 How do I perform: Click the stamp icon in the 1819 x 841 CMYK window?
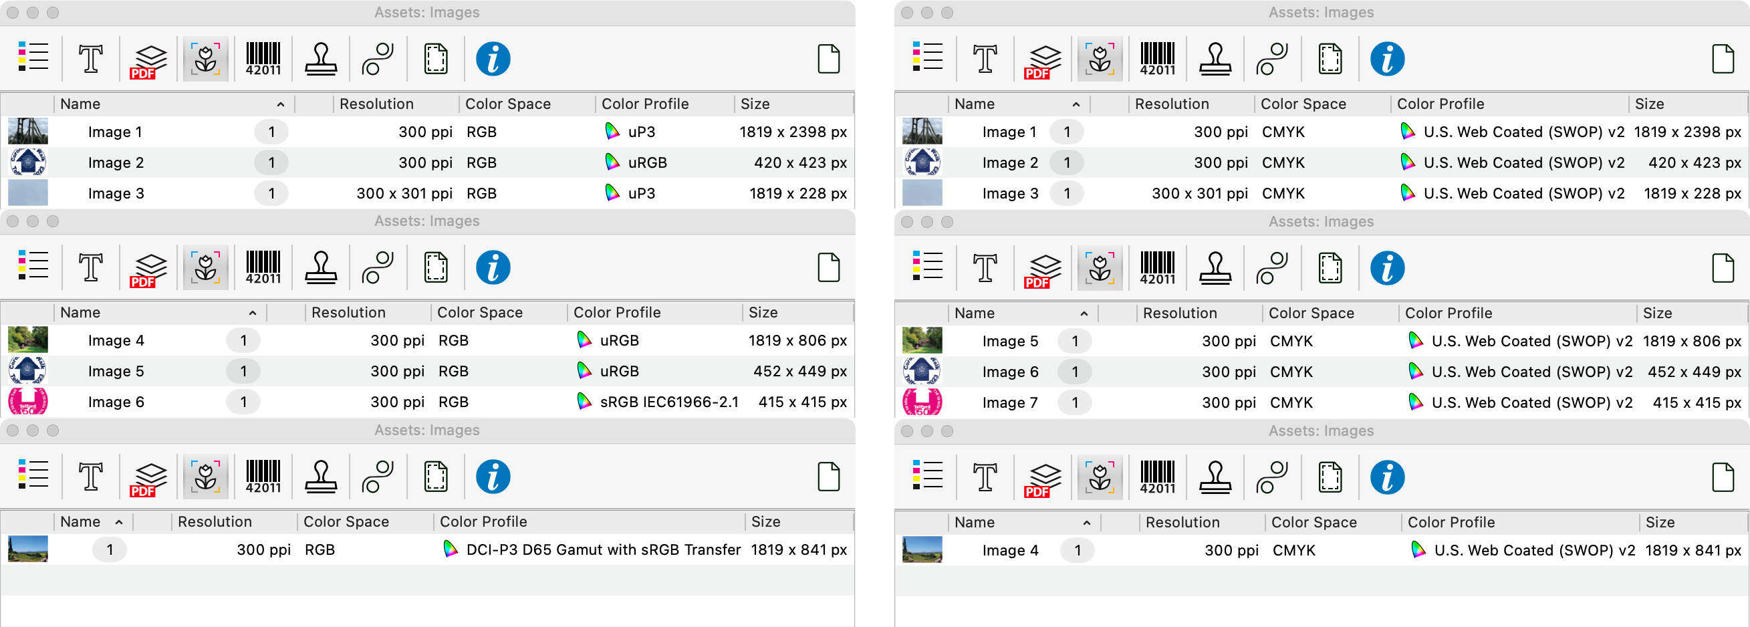coord(1215,477)
